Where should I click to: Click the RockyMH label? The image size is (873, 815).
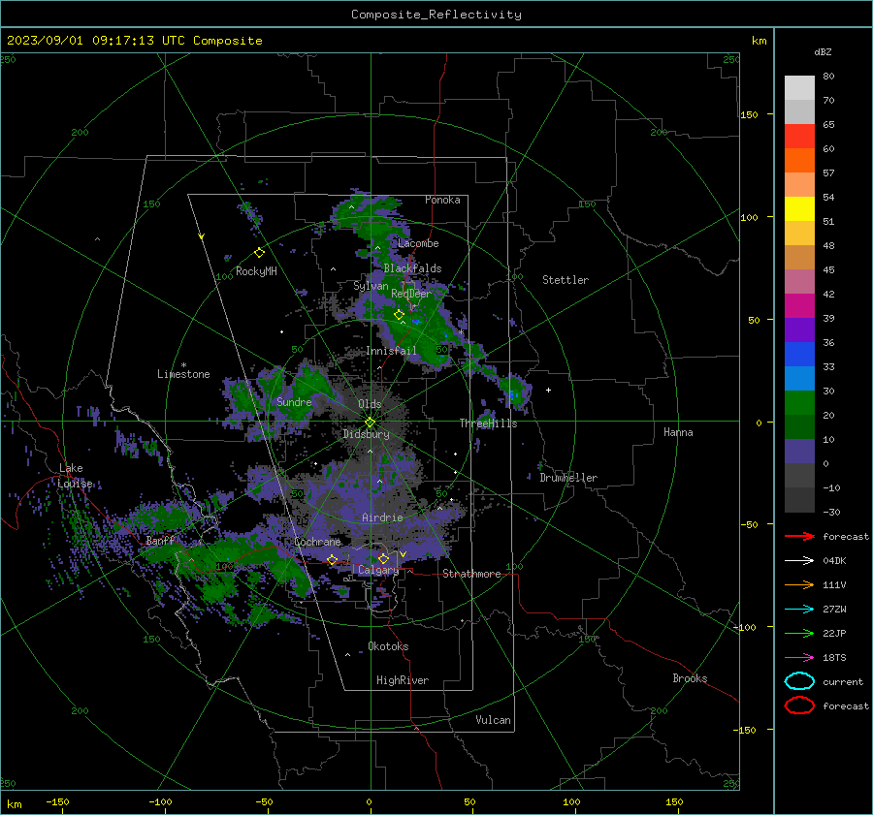click(256, 271)
